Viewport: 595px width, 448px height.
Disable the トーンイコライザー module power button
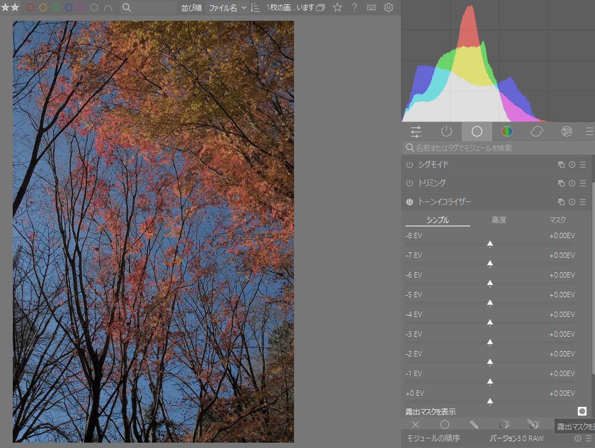[410, 202]
